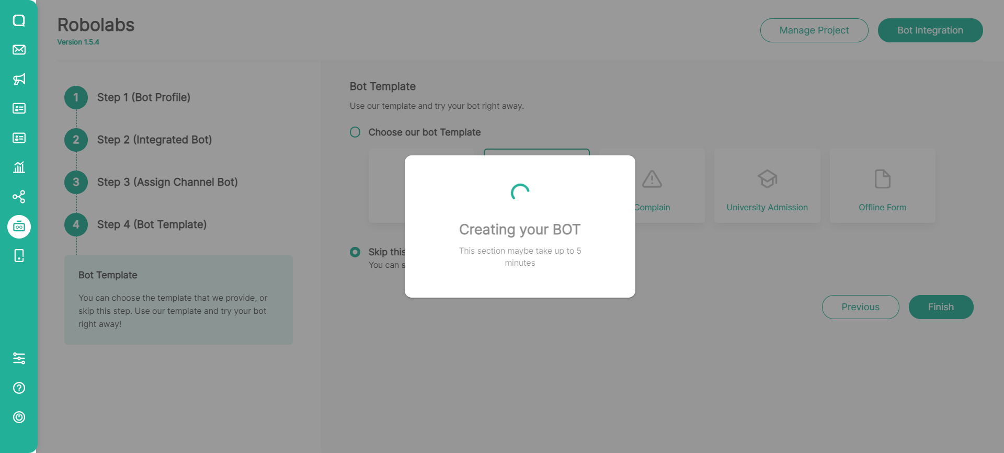The width and height of the screenshot is (1004, 453).
Task: Click the megaphone broadcast sidebar icon
Action: pos(19,79)
